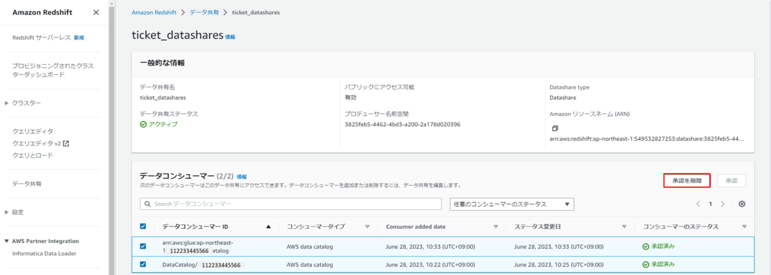Open Redshift サーバーレス in sidebar
This screenshot has width=771, height=275.
click(x=42, y=38)
